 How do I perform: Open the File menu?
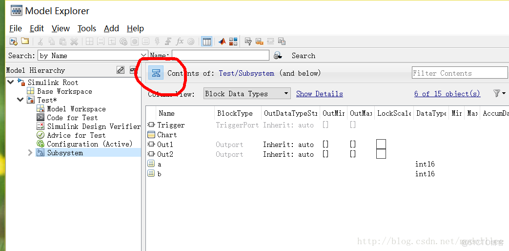click(16, 29)
